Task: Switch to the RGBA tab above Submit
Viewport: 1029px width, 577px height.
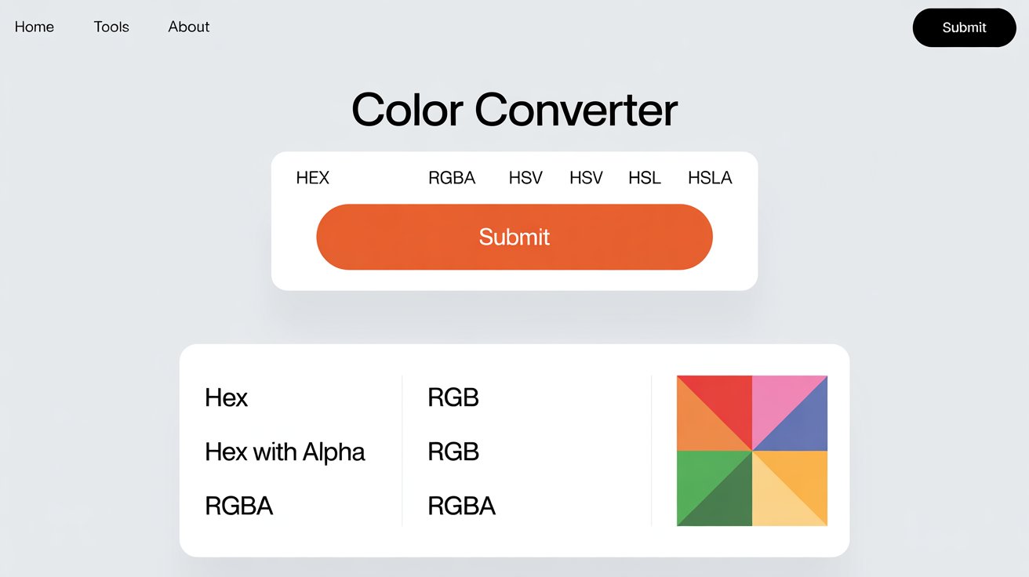Action: pos(452,178)
